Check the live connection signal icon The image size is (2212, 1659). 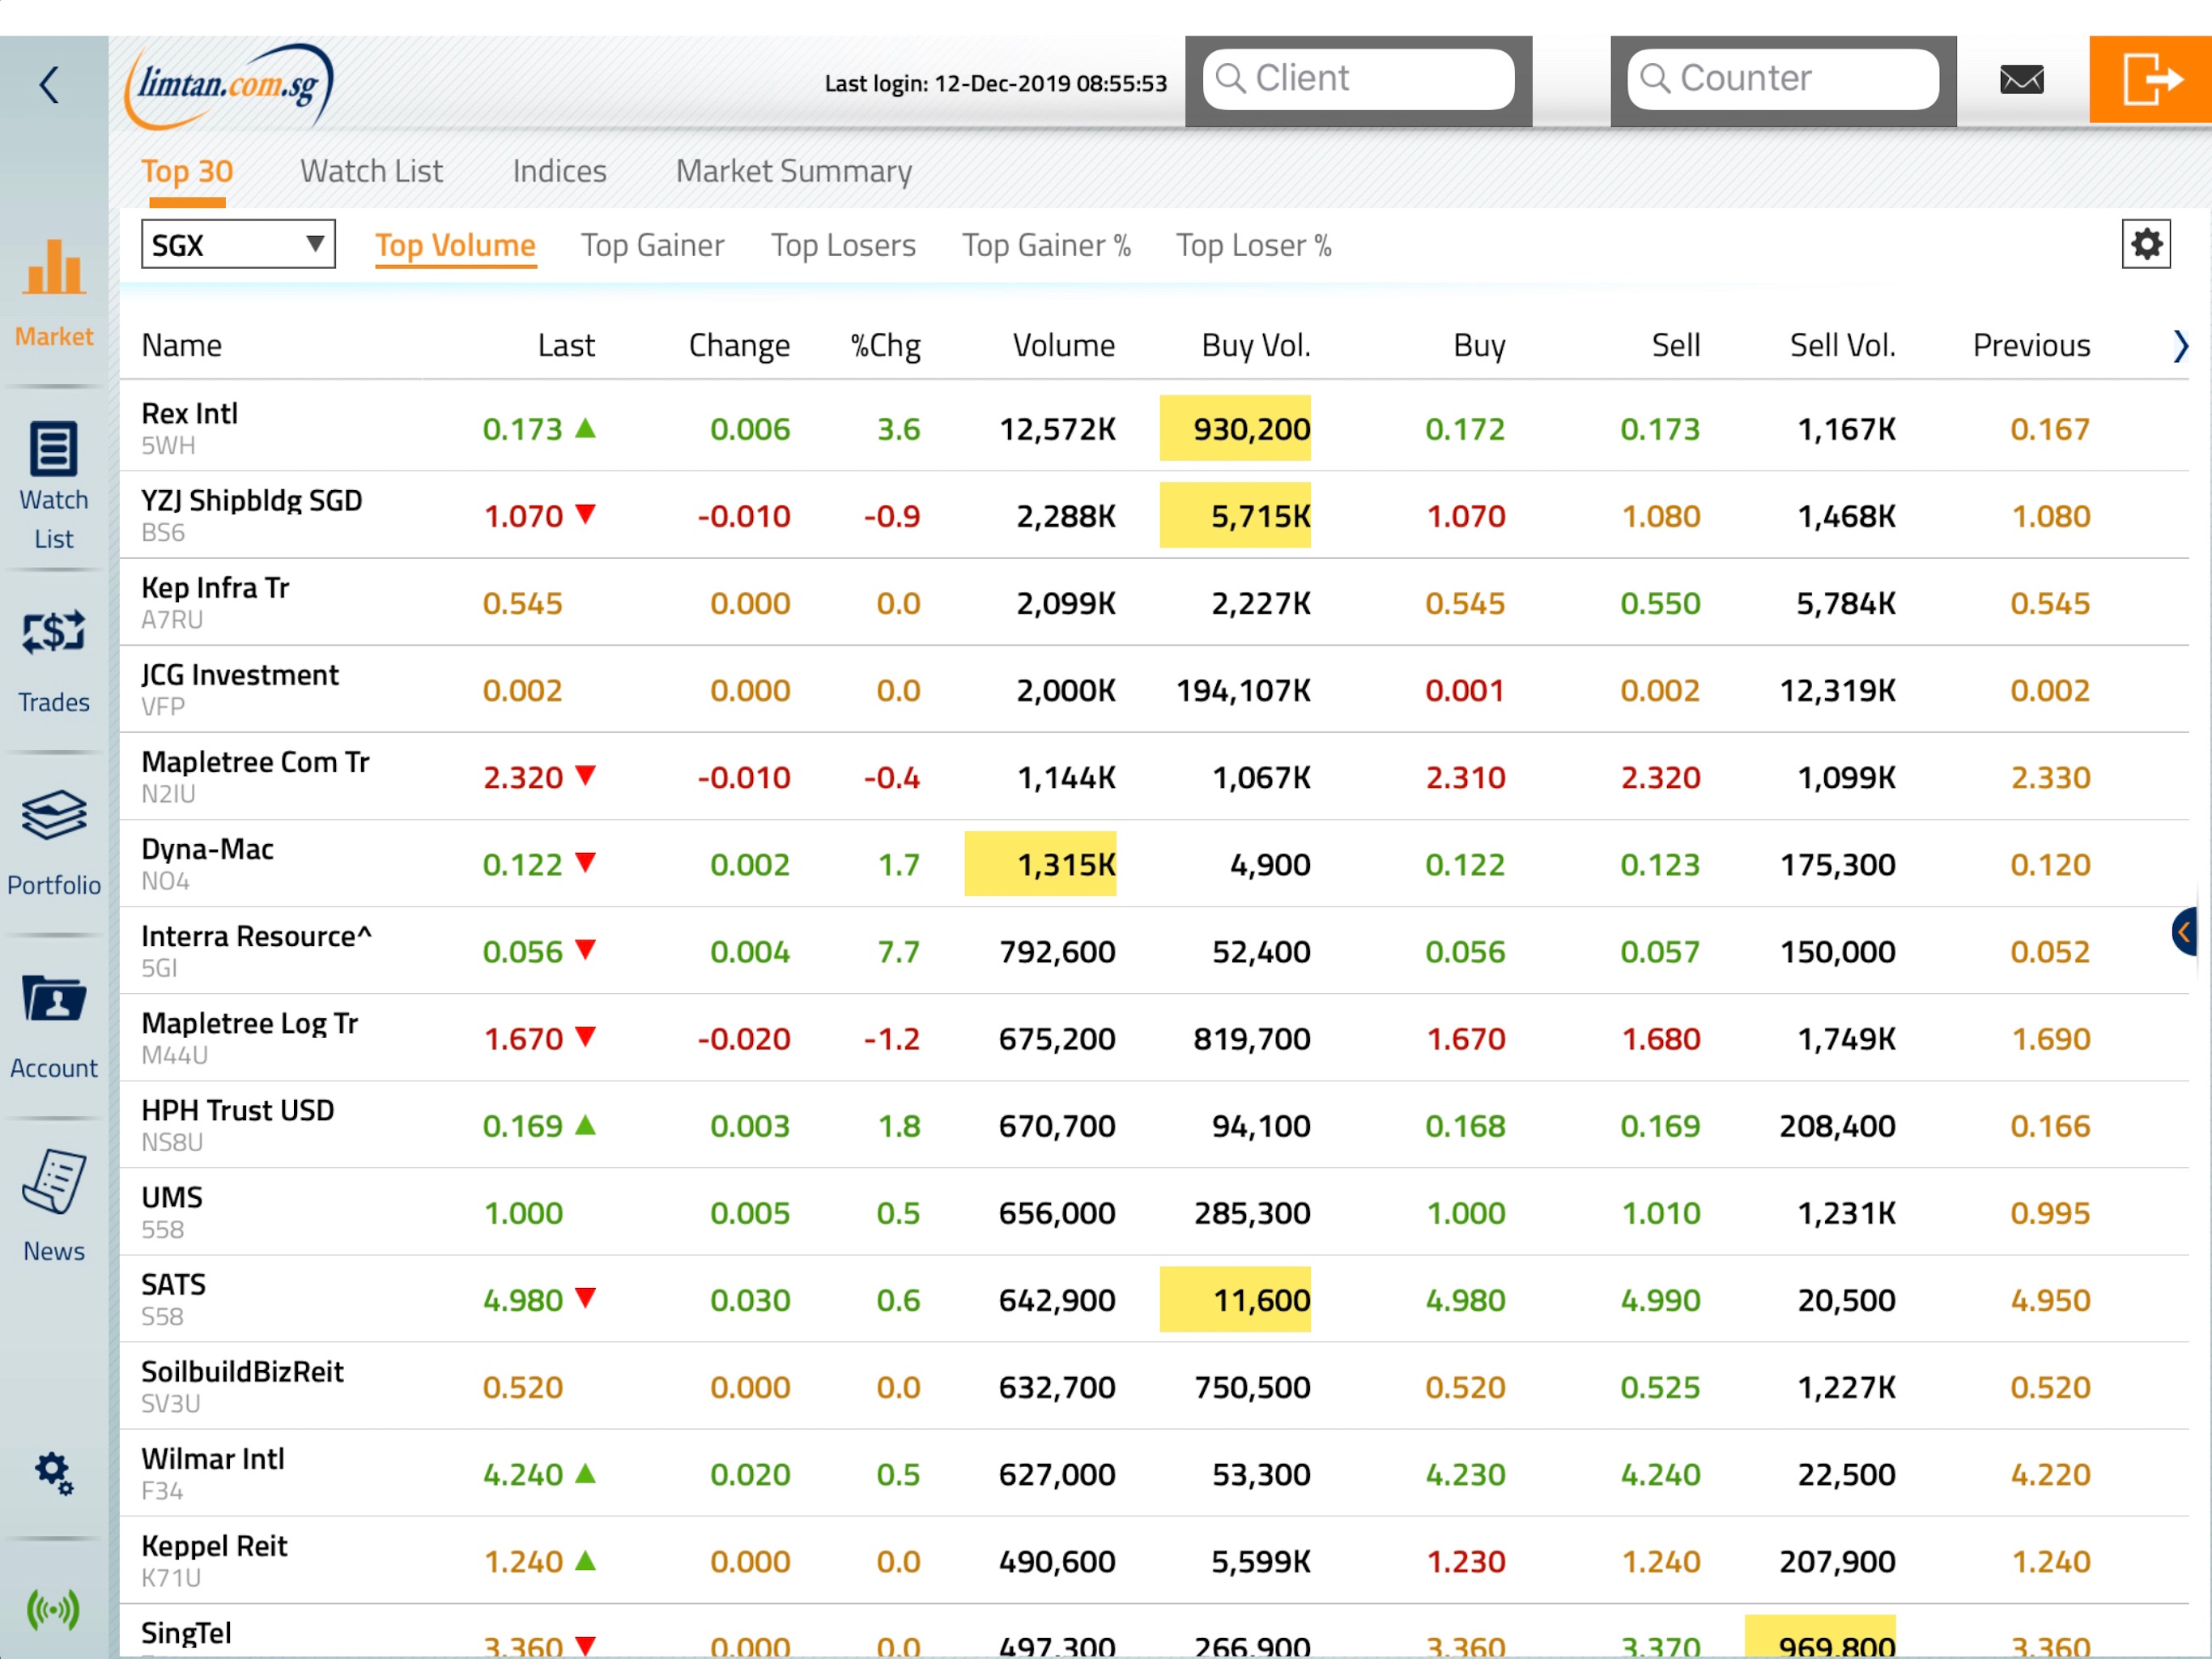click(54, 1610)
